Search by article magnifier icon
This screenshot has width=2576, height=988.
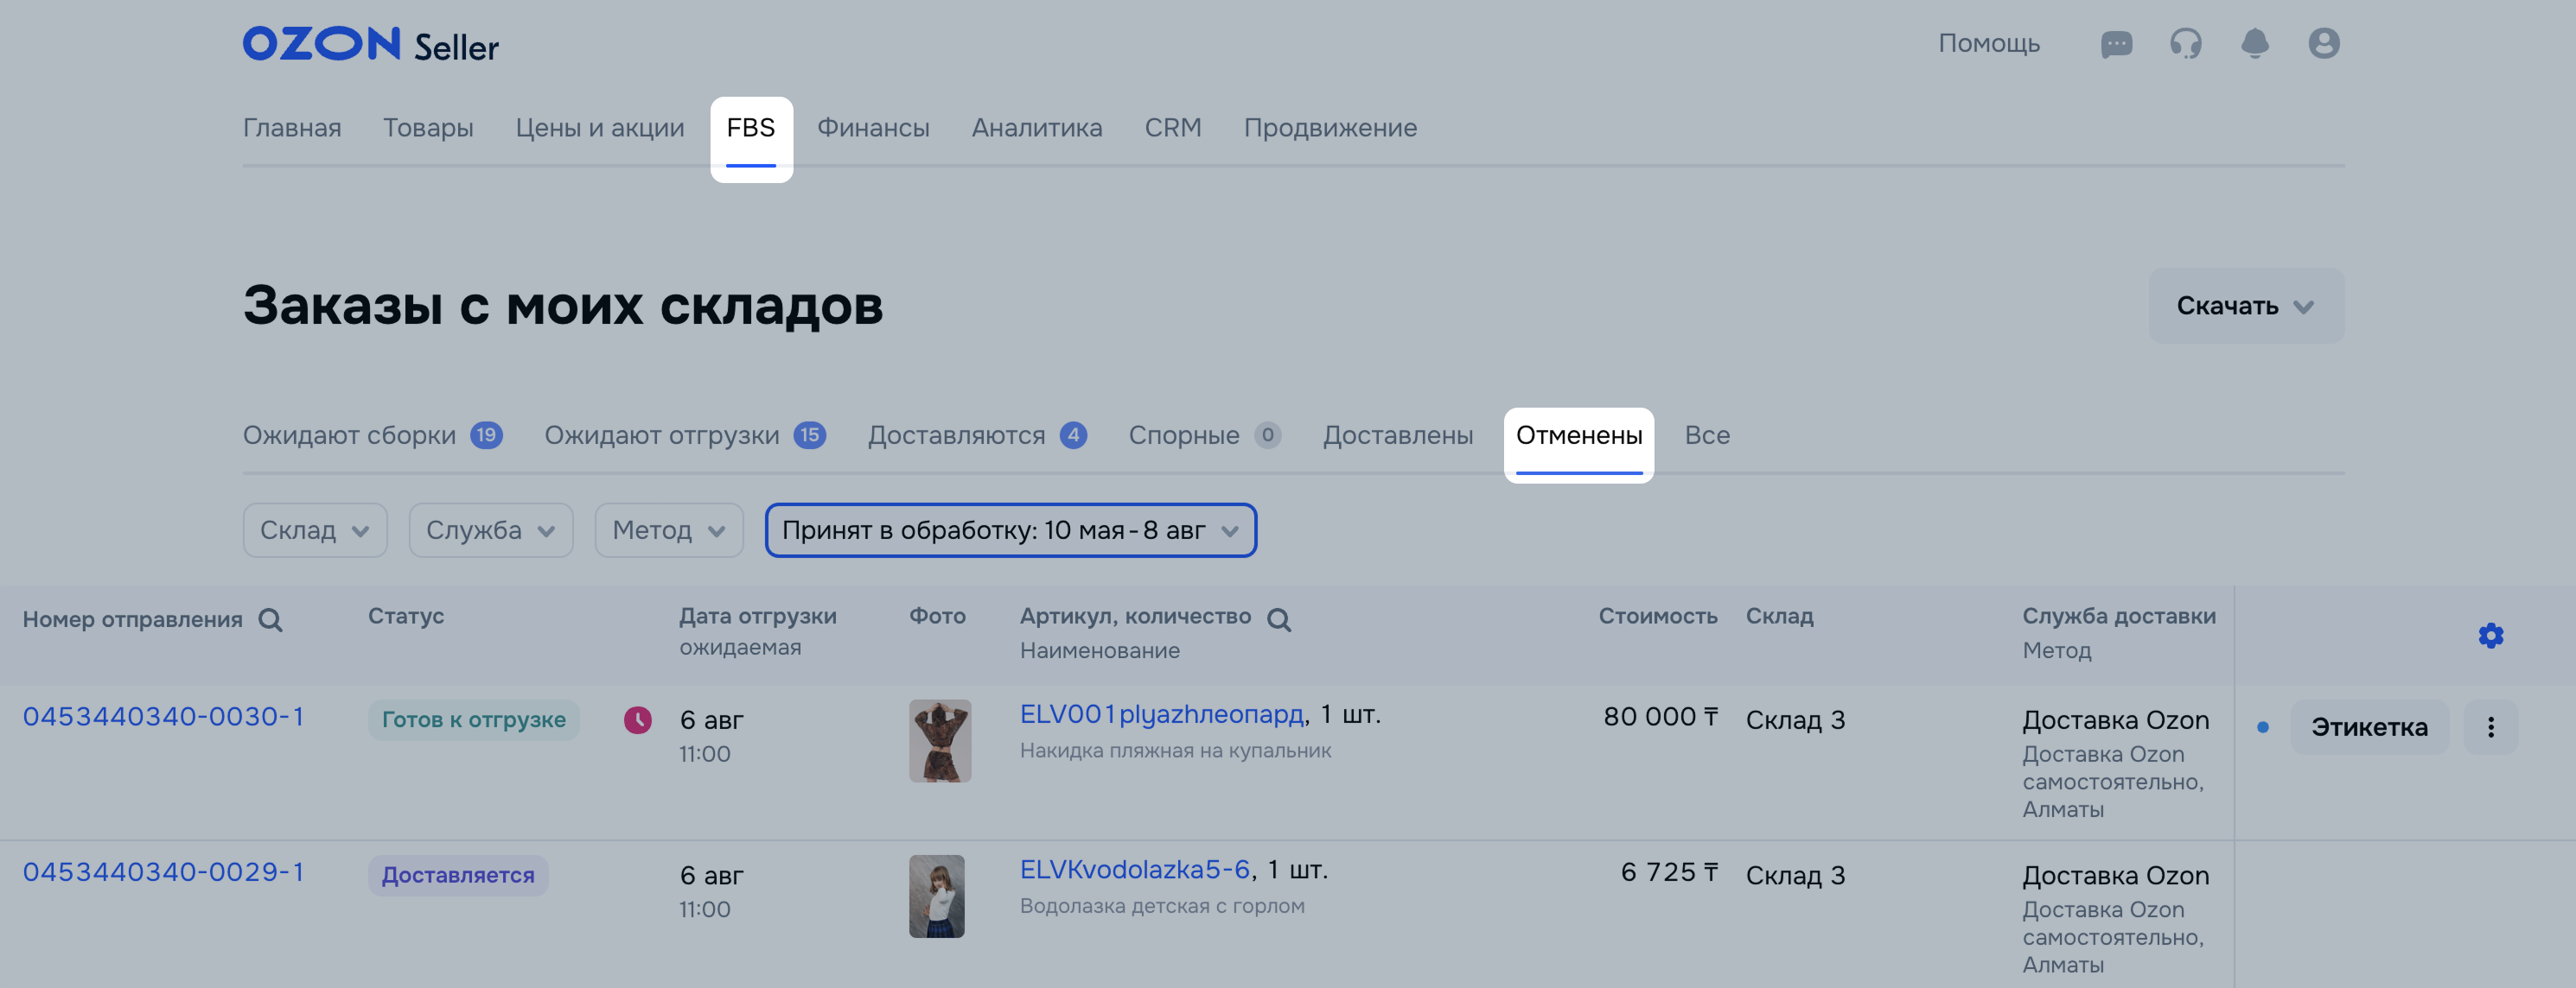tap(1279, 620)
